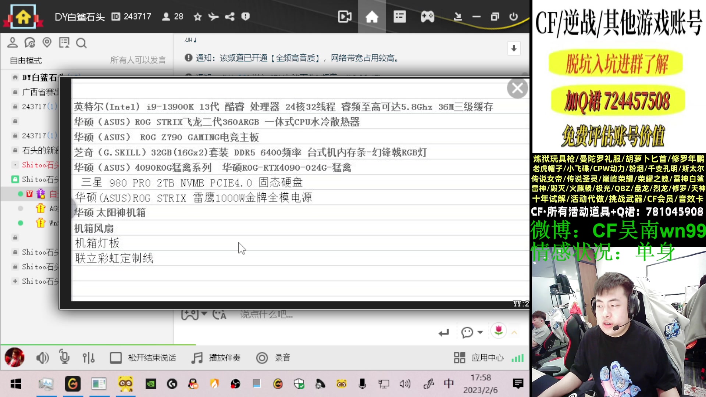Click the 联立彩虹定制线 line
Image resolution: width=706 pixels, height=397 pixels.
click(x=114, y=258)
